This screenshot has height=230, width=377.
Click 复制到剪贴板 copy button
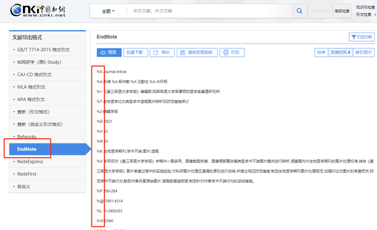point(197,52)
